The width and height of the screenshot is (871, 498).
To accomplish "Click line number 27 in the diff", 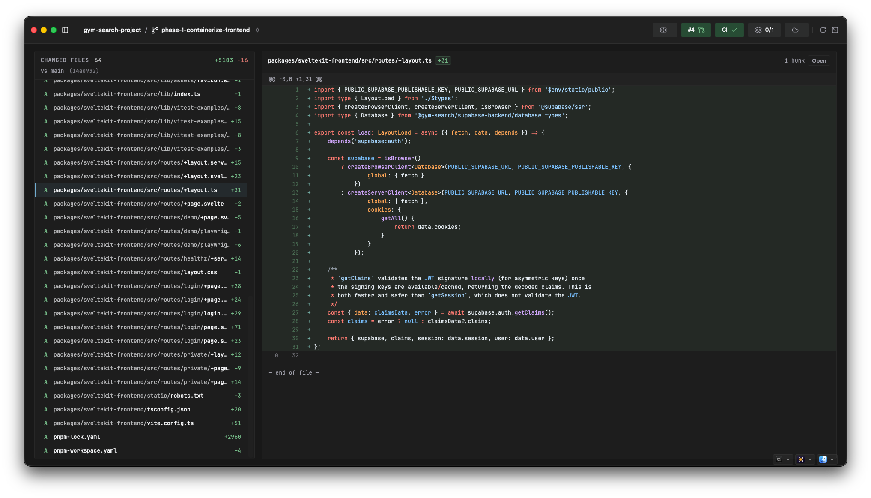I will pos(295,313).
